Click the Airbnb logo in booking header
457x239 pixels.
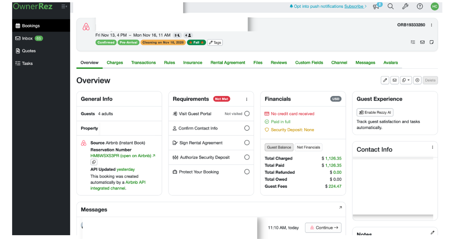pos(86,27)
